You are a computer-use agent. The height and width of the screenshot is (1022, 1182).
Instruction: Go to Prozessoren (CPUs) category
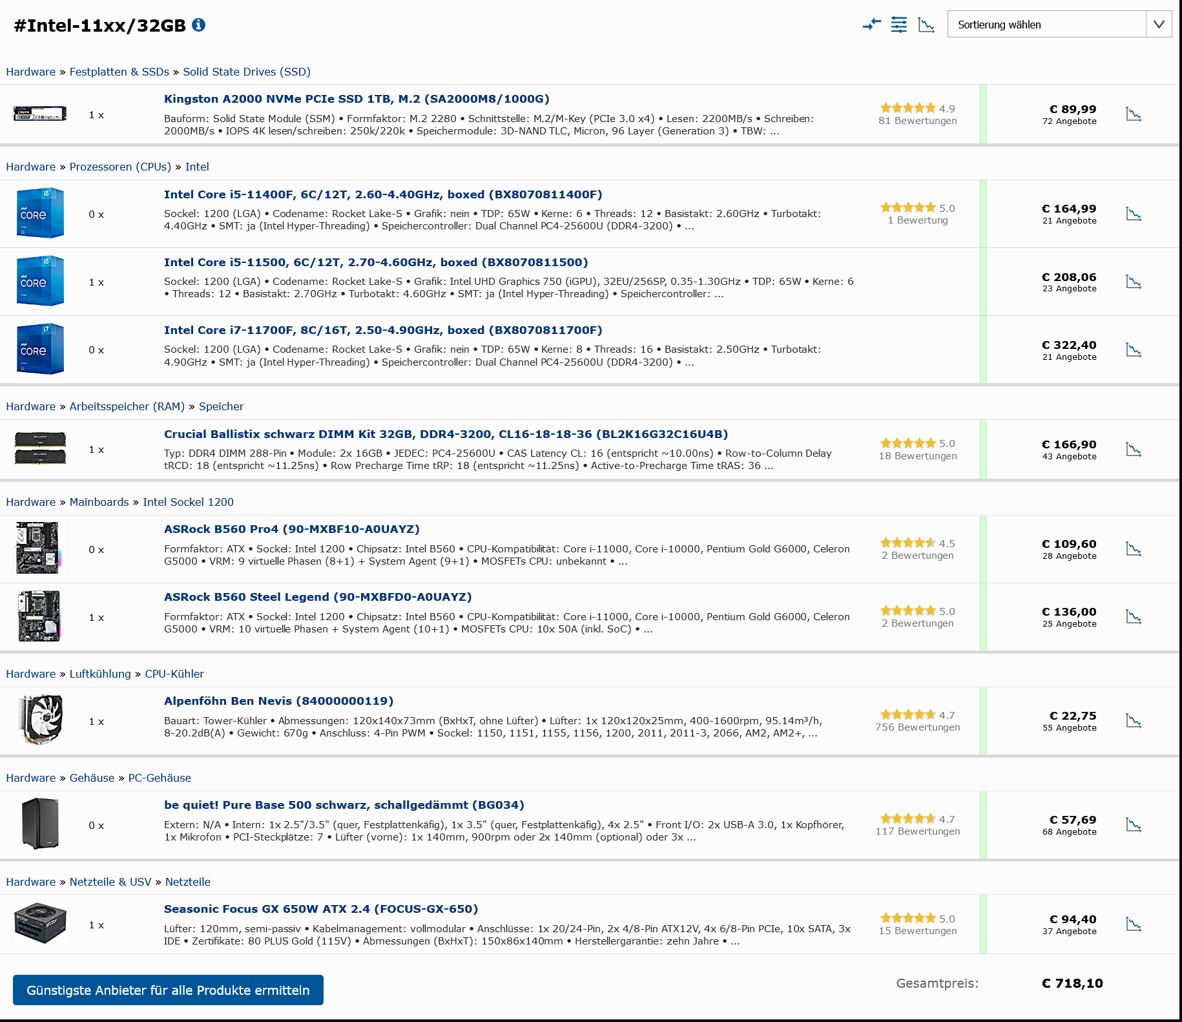coord(120,167)
